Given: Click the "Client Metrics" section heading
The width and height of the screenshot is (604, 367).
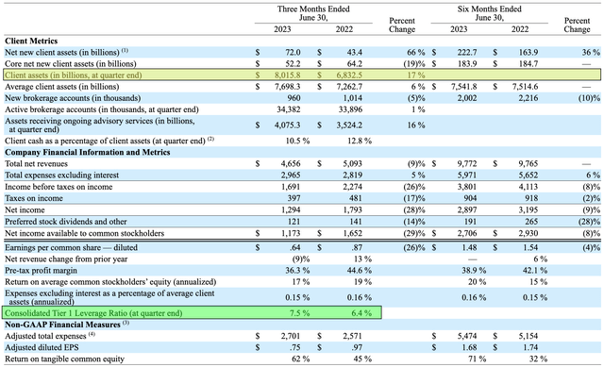Looking at the screenshot, I should (x=31, y=41).
